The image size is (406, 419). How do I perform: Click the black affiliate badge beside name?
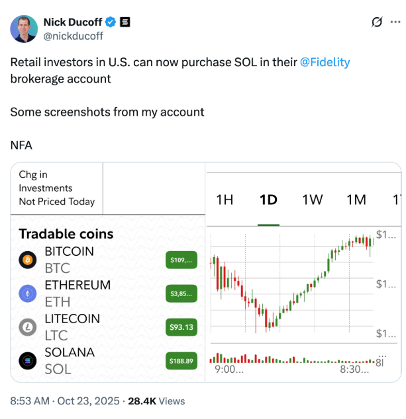point(125,22)
